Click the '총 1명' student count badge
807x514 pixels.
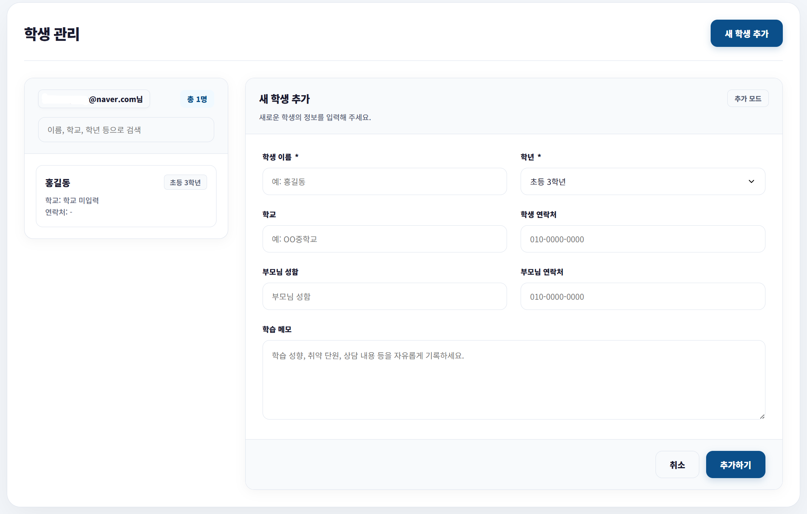pyautogui.click(x=197, y=99)
